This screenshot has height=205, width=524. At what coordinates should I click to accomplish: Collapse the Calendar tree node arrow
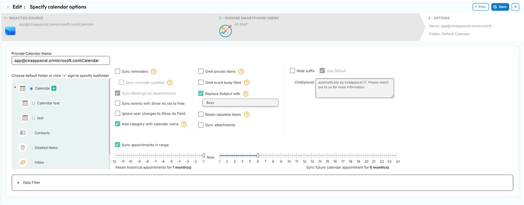[15, 87]
